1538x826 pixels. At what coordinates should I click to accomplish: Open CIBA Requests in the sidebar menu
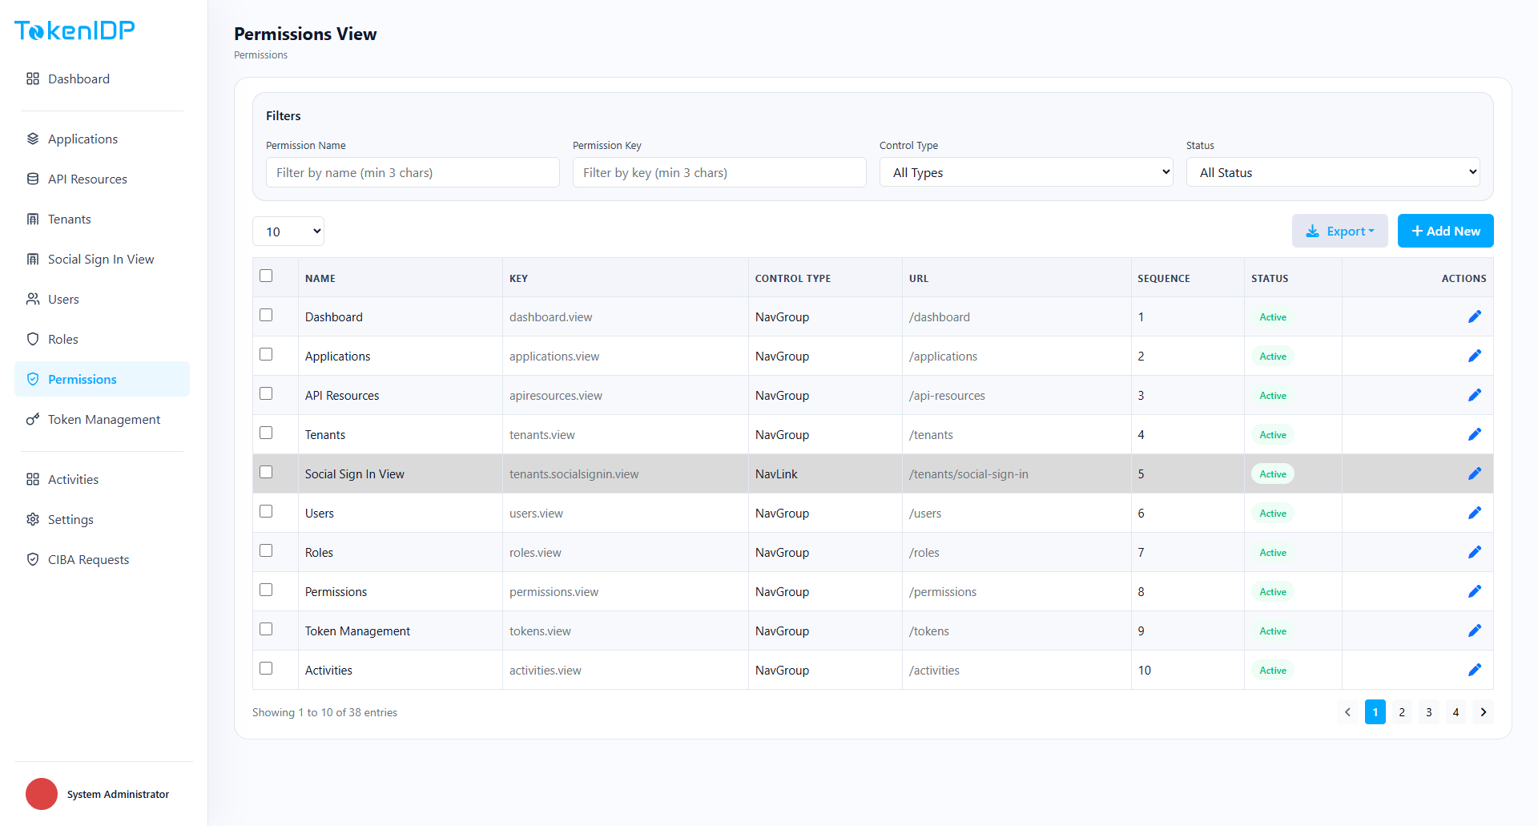click(102, 559)
